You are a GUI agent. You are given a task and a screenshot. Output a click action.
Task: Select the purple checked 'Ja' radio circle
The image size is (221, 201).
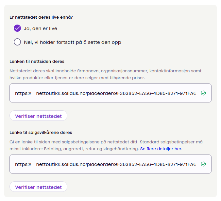coord(17,28)
